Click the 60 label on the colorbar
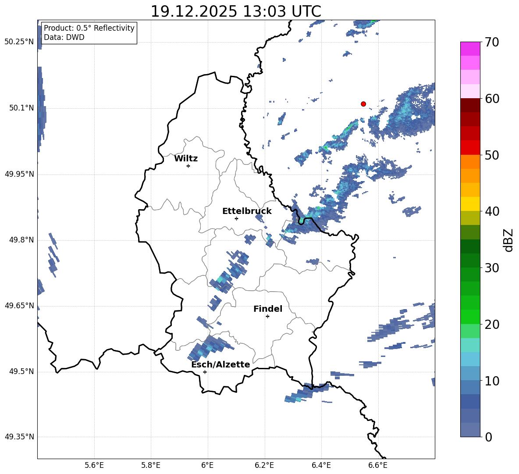 492,99
